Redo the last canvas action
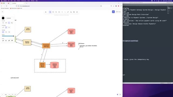The width and height of the screenshot is (173, 97). click(15, 95)
